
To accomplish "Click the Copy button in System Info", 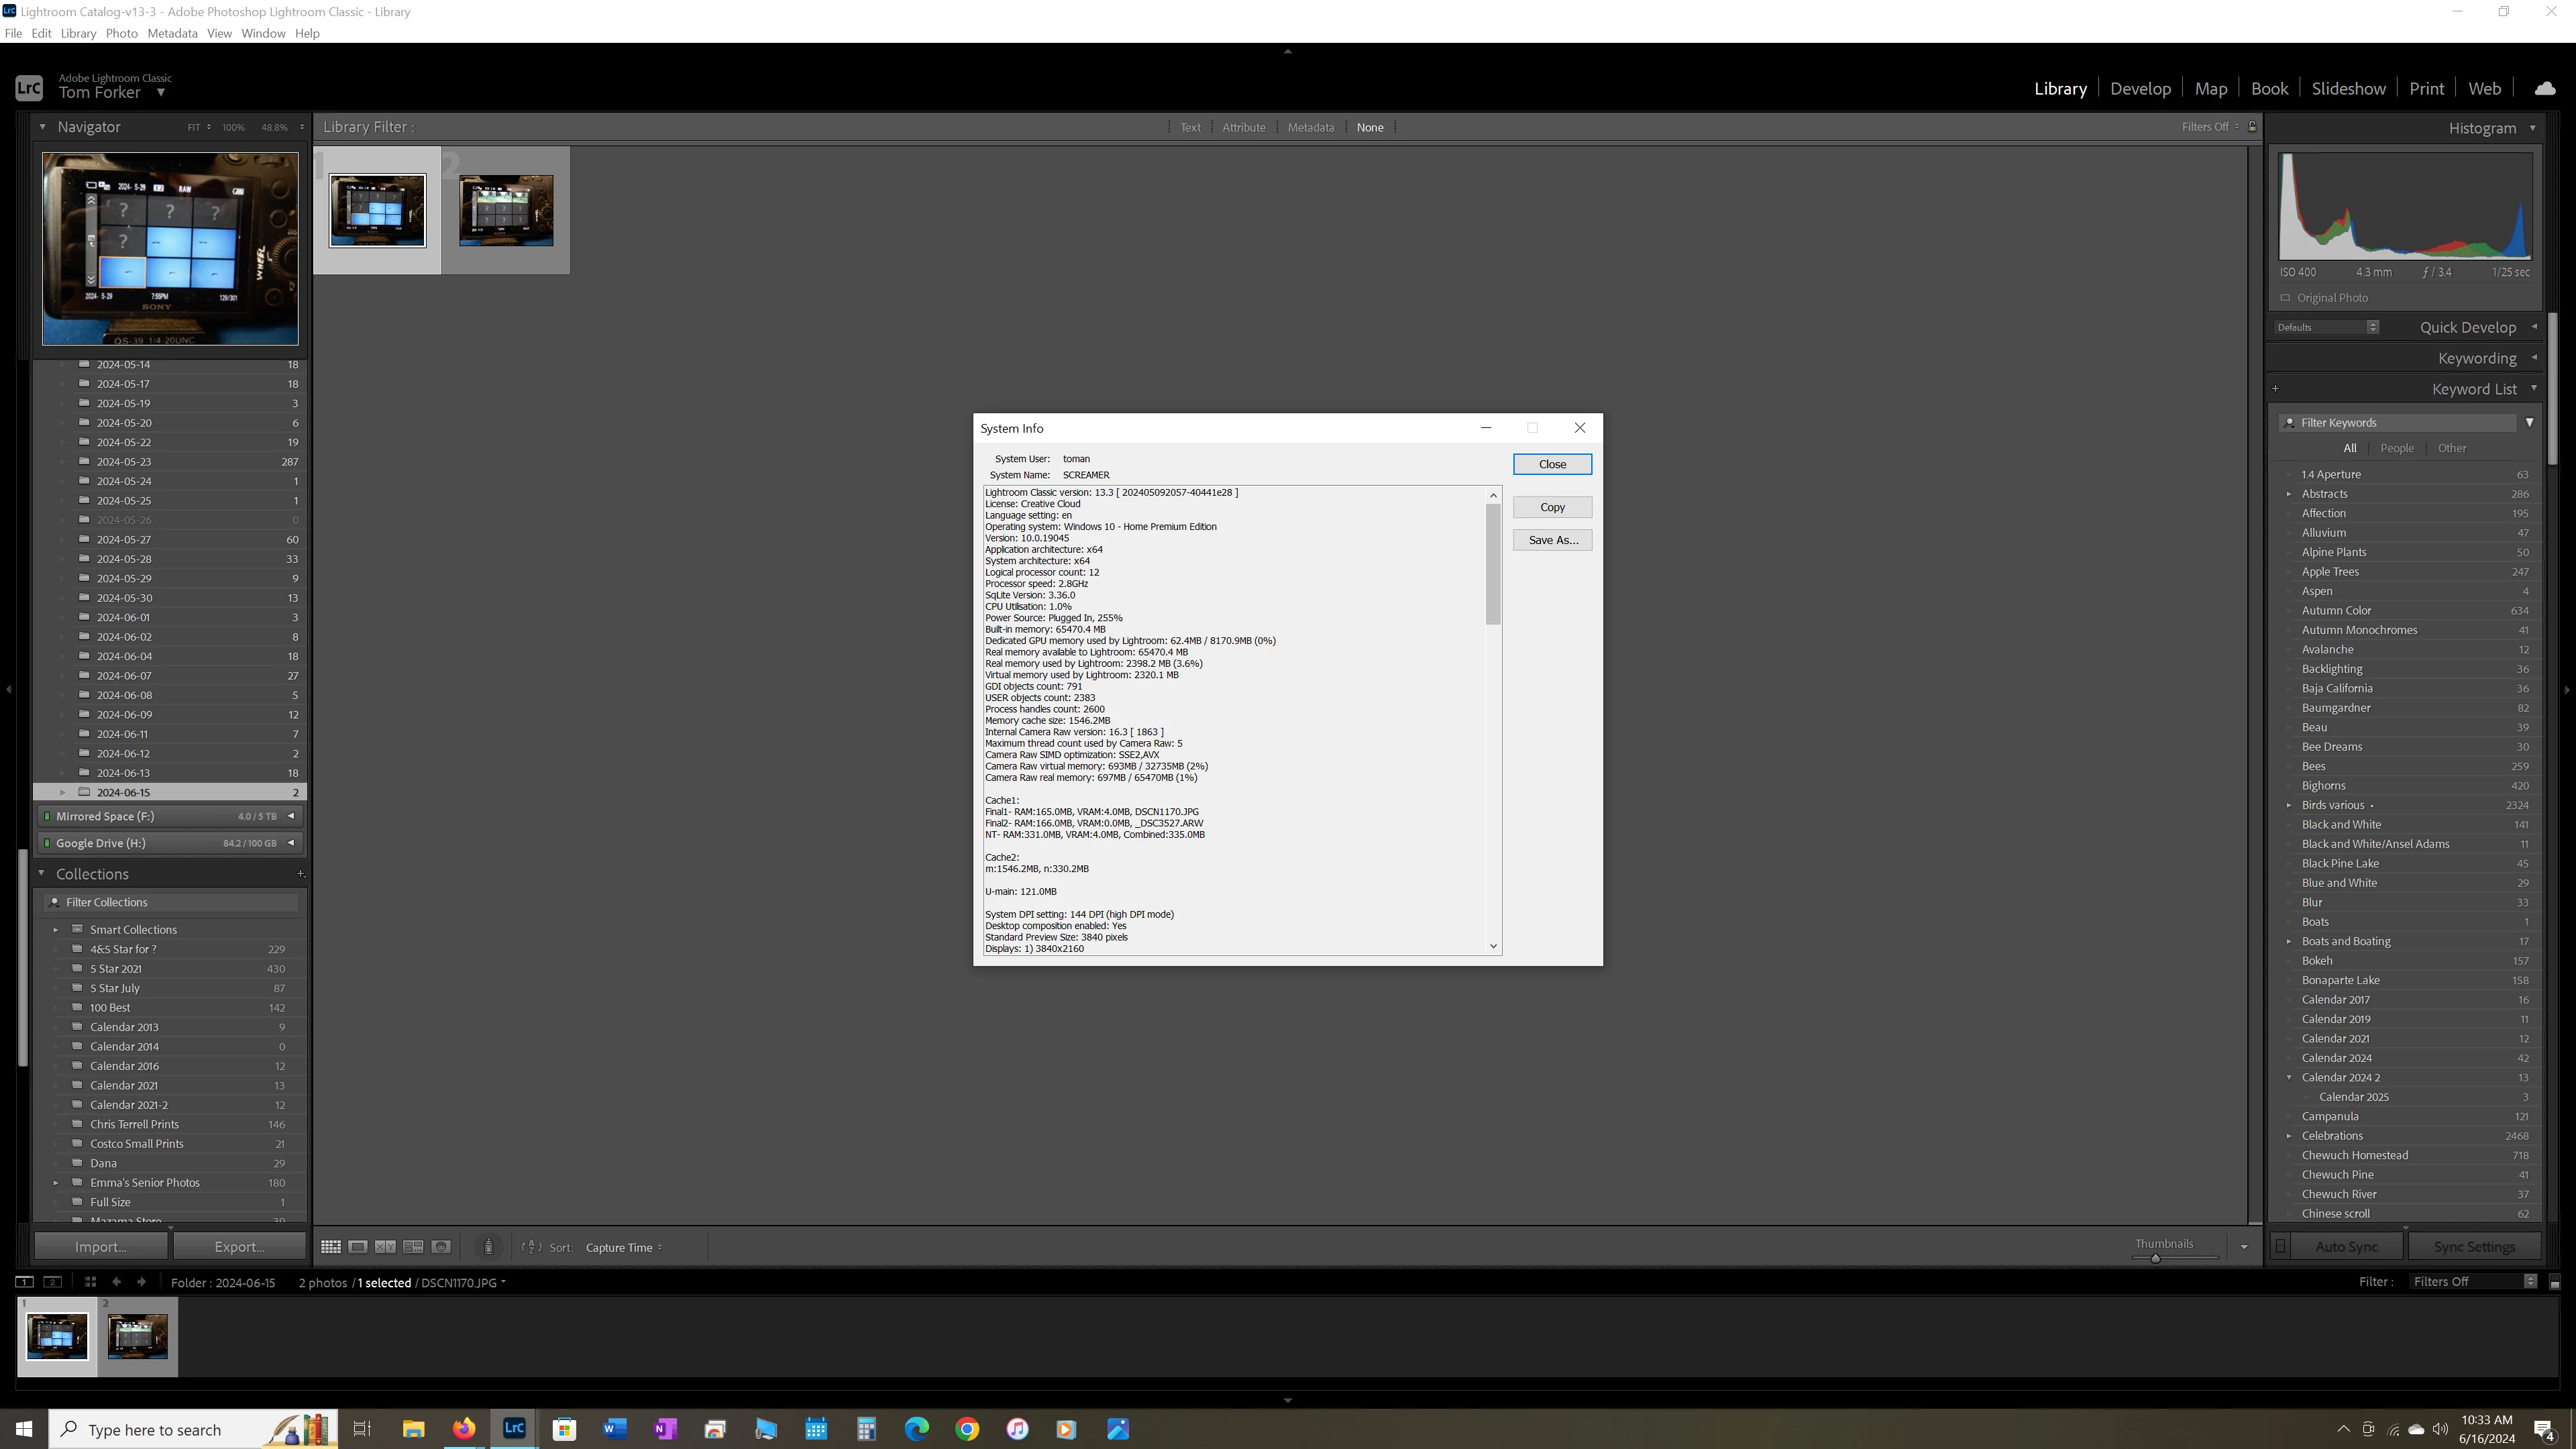I will [x=1552, y=507].
